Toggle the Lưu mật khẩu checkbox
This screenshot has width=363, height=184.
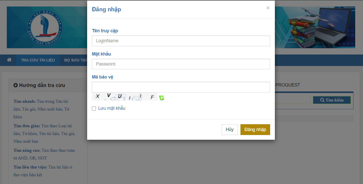tap(94, 108)
